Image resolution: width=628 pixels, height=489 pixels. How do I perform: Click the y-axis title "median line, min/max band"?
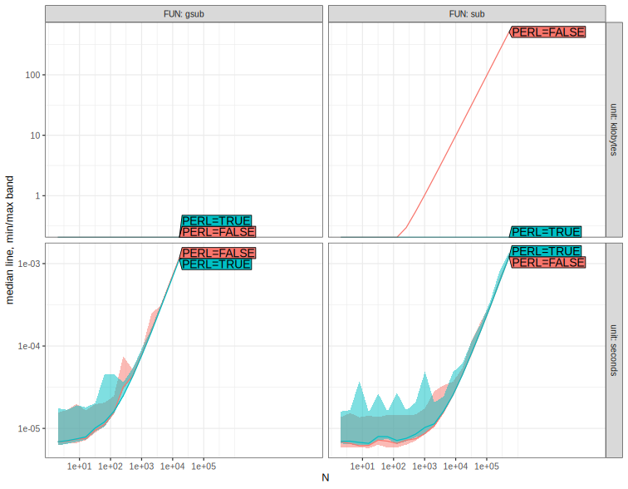10,240
